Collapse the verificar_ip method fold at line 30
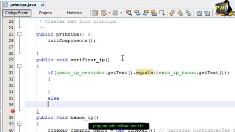Image resolution: width=235 pixels, height=132 pixels. 19,66
